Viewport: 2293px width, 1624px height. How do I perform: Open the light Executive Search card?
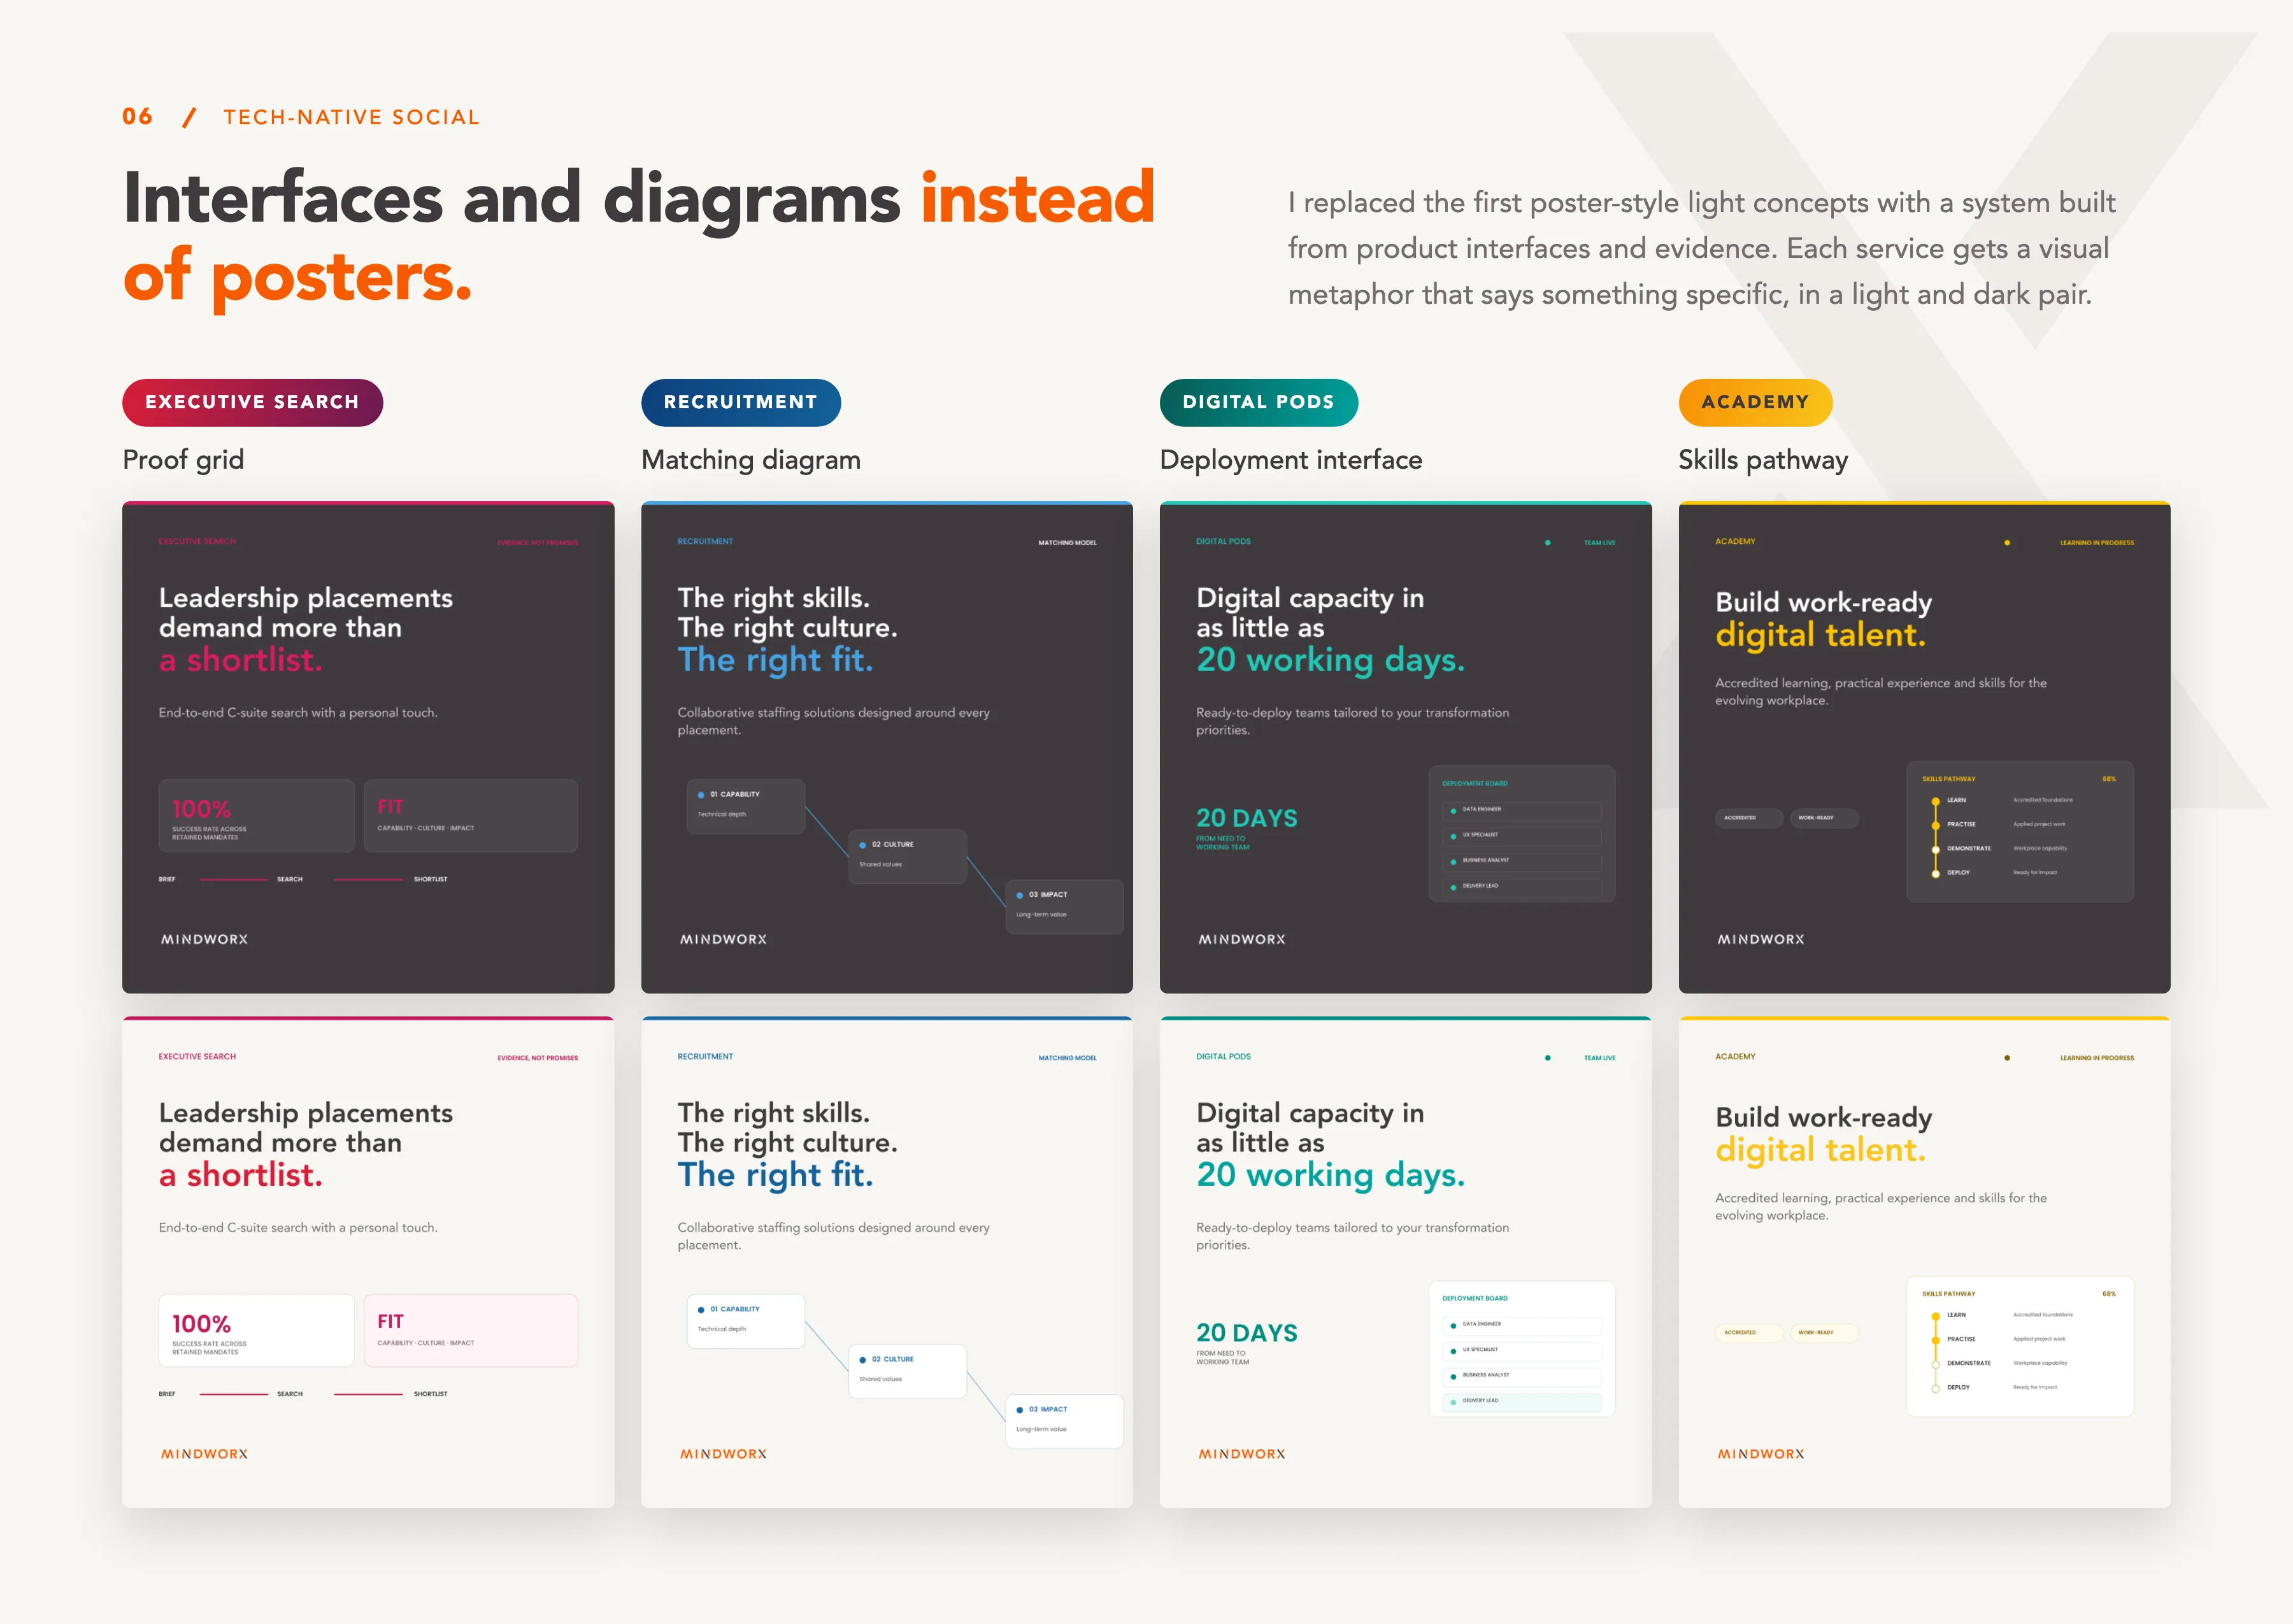[368, 1262]
